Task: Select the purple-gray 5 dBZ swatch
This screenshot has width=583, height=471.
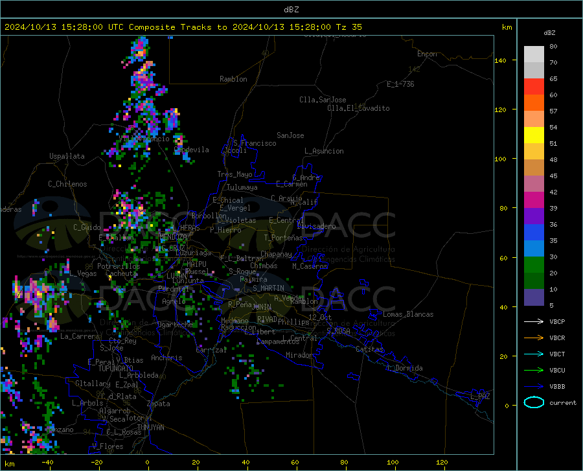Action: click(x=534, y=297)
